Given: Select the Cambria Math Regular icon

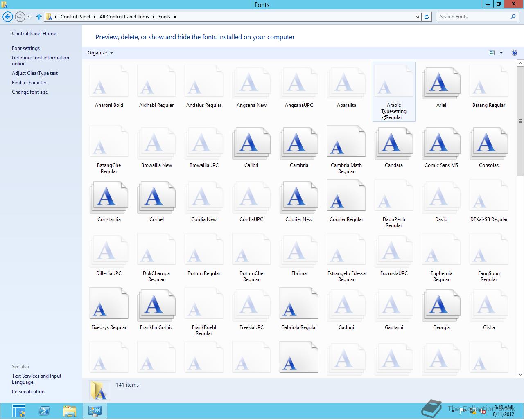Looking at the screenshot, I should (x=346, y=142).
